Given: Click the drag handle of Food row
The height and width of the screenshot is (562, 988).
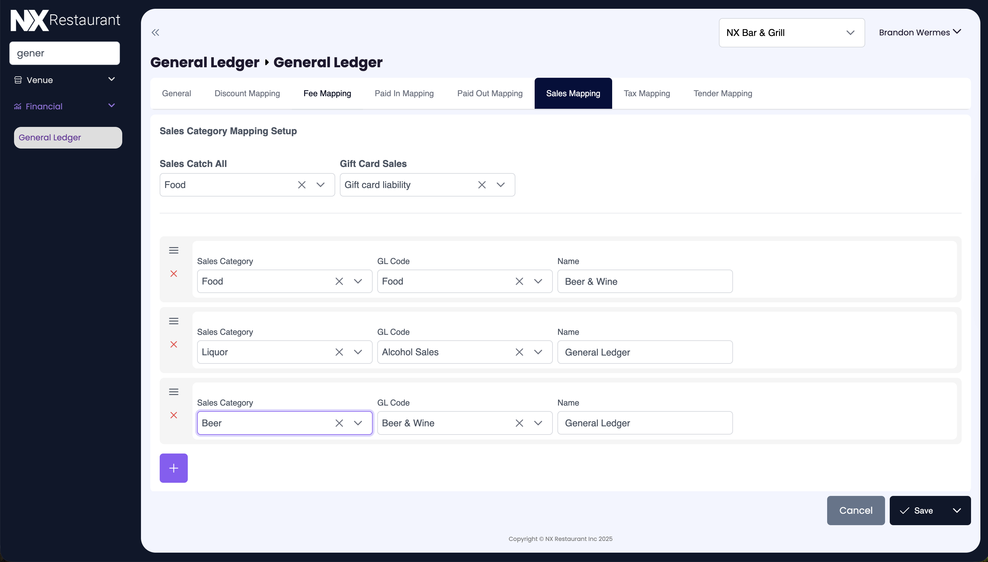Looking at the screenshot, I should click(x=174, y=250).
